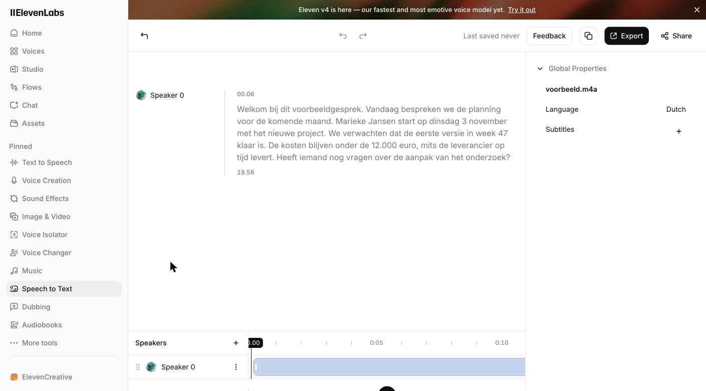Screen dimensions: 706x391
Task: Add subtitles with the plus icon
Action: [679, 131]
